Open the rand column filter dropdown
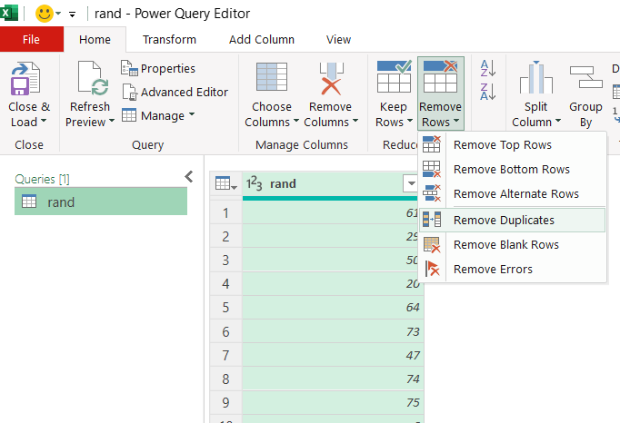 coord(410,183)
